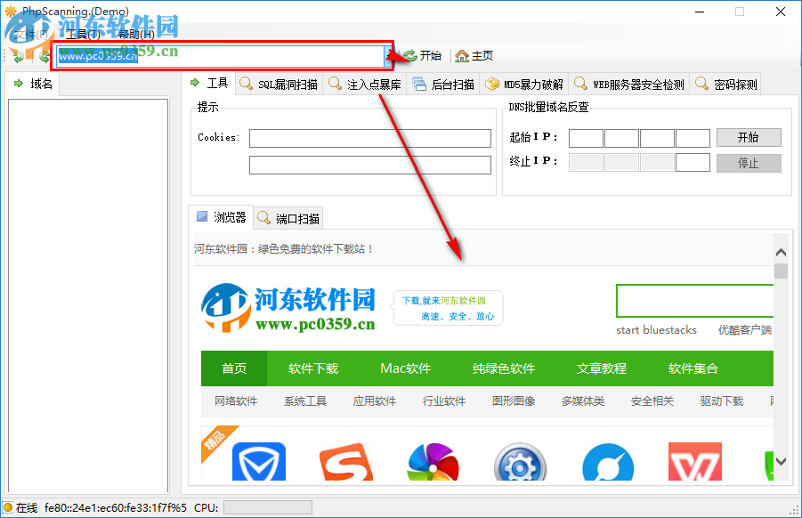Click the 停止 button
The height and width of the screenshot is (518, 802).
click(x=748, y=163)
